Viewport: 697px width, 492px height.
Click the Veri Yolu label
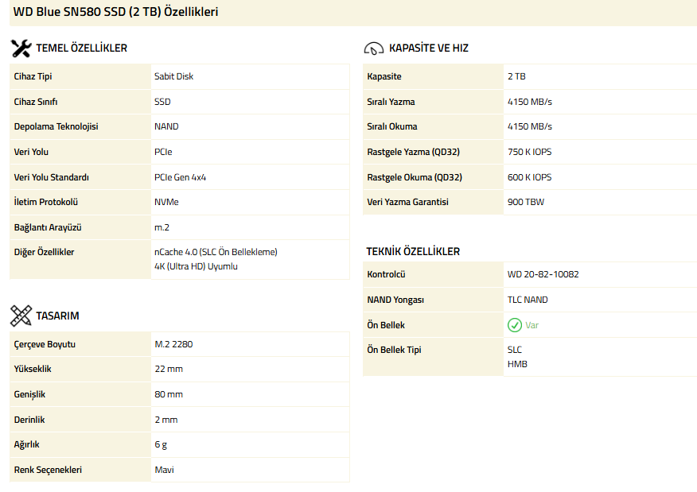coord(31,152)
